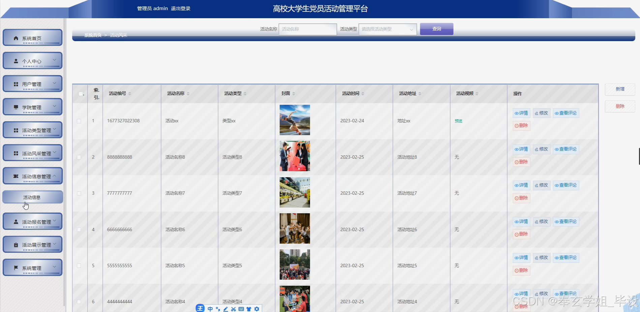Click 系统首页 in the breadcrumb
The image size is (640, 312).
(93, 35)
